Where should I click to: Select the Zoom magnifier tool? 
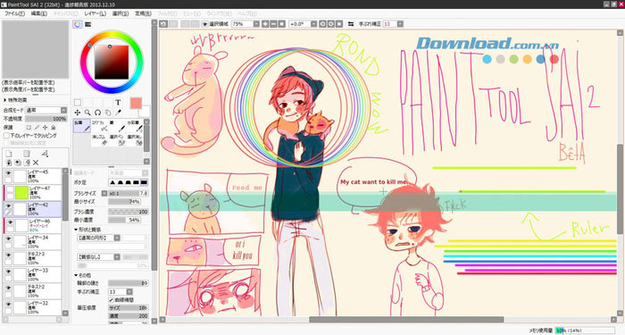click(87, 113)
